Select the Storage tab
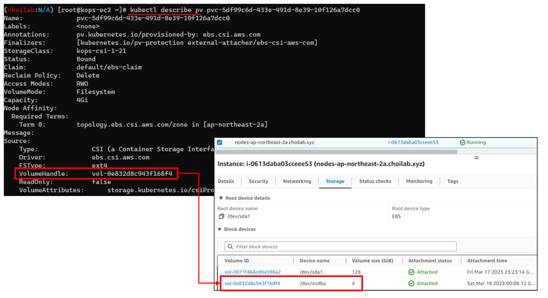 click(335, 181)
